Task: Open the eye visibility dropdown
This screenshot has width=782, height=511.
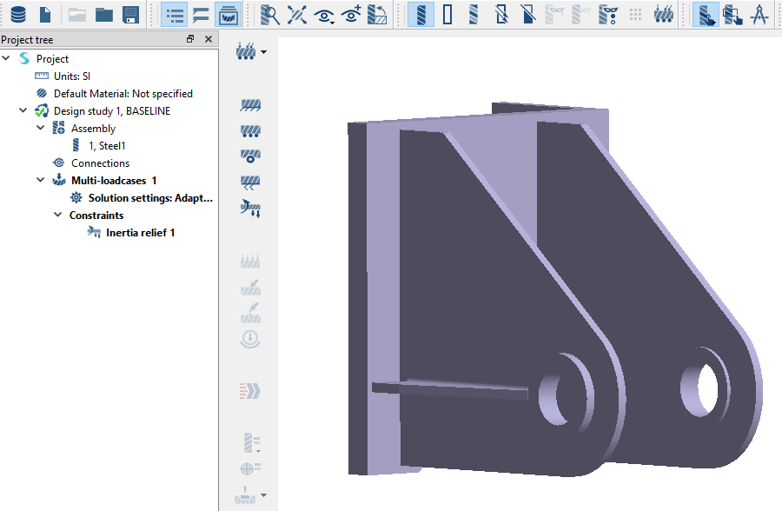Action: [x=325, y=15]
